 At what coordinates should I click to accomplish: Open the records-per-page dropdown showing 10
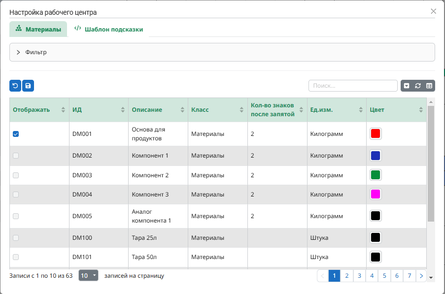click(88, 276)
